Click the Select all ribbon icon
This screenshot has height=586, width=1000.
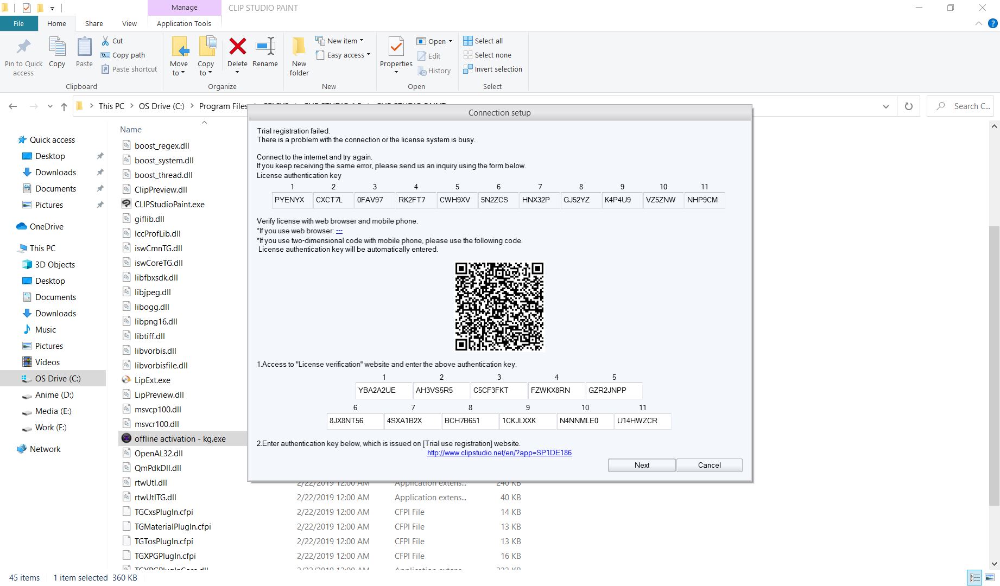click(x=468, y=41)
